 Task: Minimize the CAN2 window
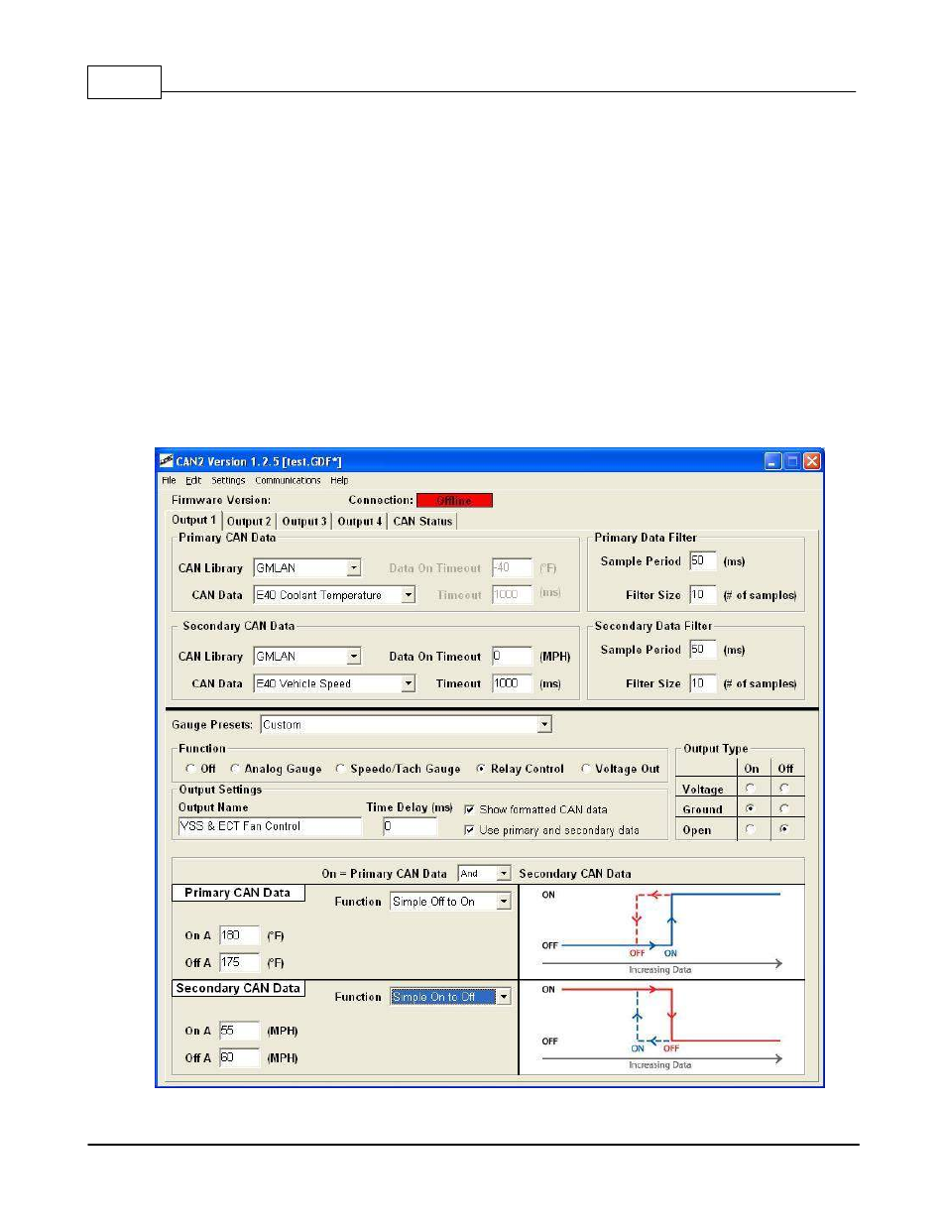(773, 461)
